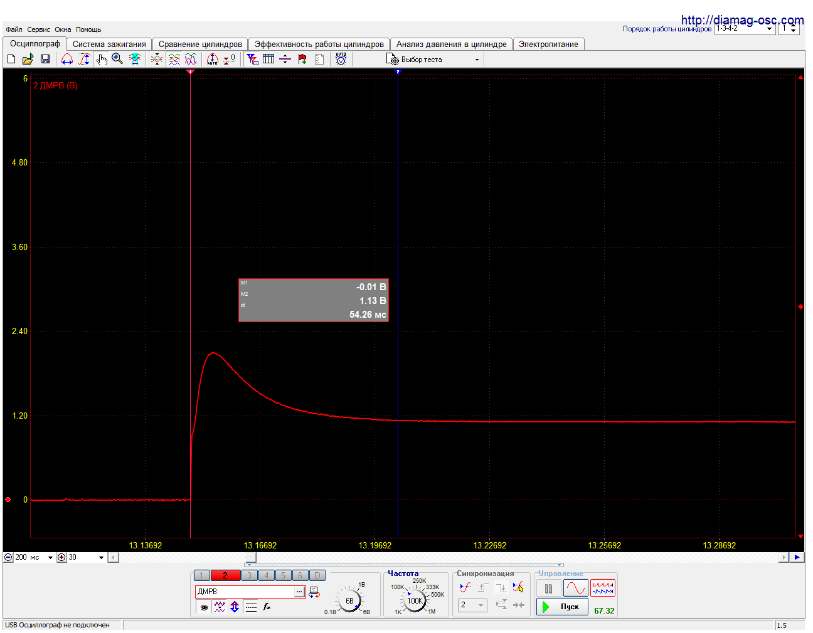The width and height of the screenshot is (813, 633).
Task: Click the channel waveform filter icon
Action: [x=220, y=607]
